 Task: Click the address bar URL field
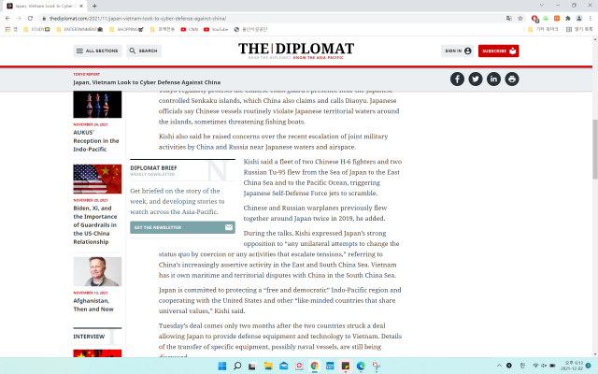(234, 18)
